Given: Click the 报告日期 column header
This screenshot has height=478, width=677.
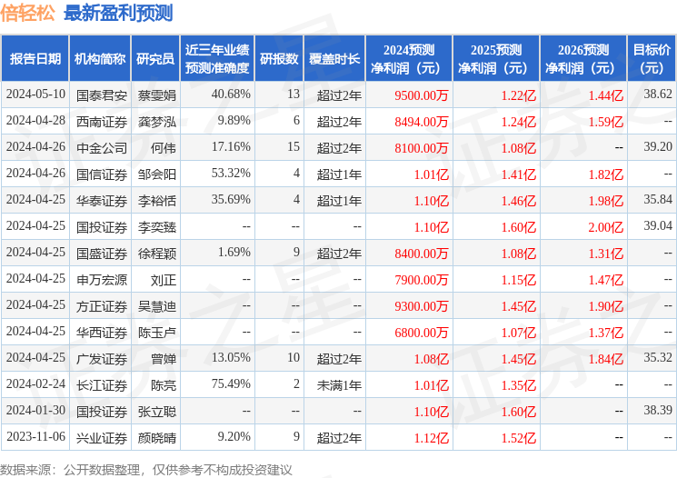Looking at the screenshot, I should pos(35,59).
